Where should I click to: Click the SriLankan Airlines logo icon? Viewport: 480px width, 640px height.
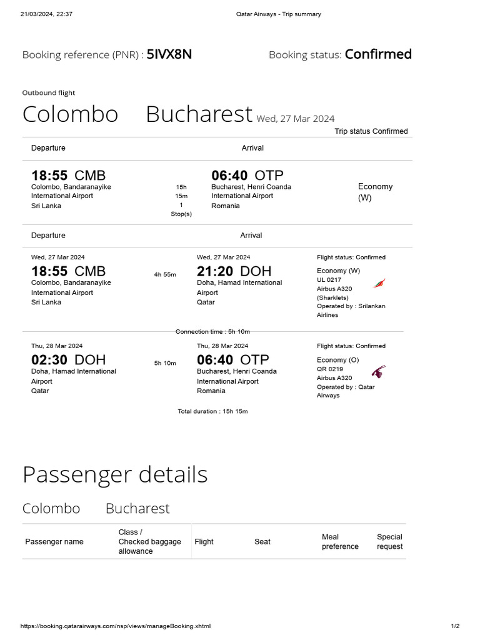[377, 283]
